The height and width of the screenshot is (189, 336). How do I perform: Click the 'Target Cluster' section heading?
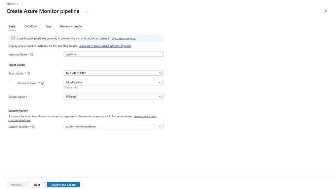[x=17, y=65]
